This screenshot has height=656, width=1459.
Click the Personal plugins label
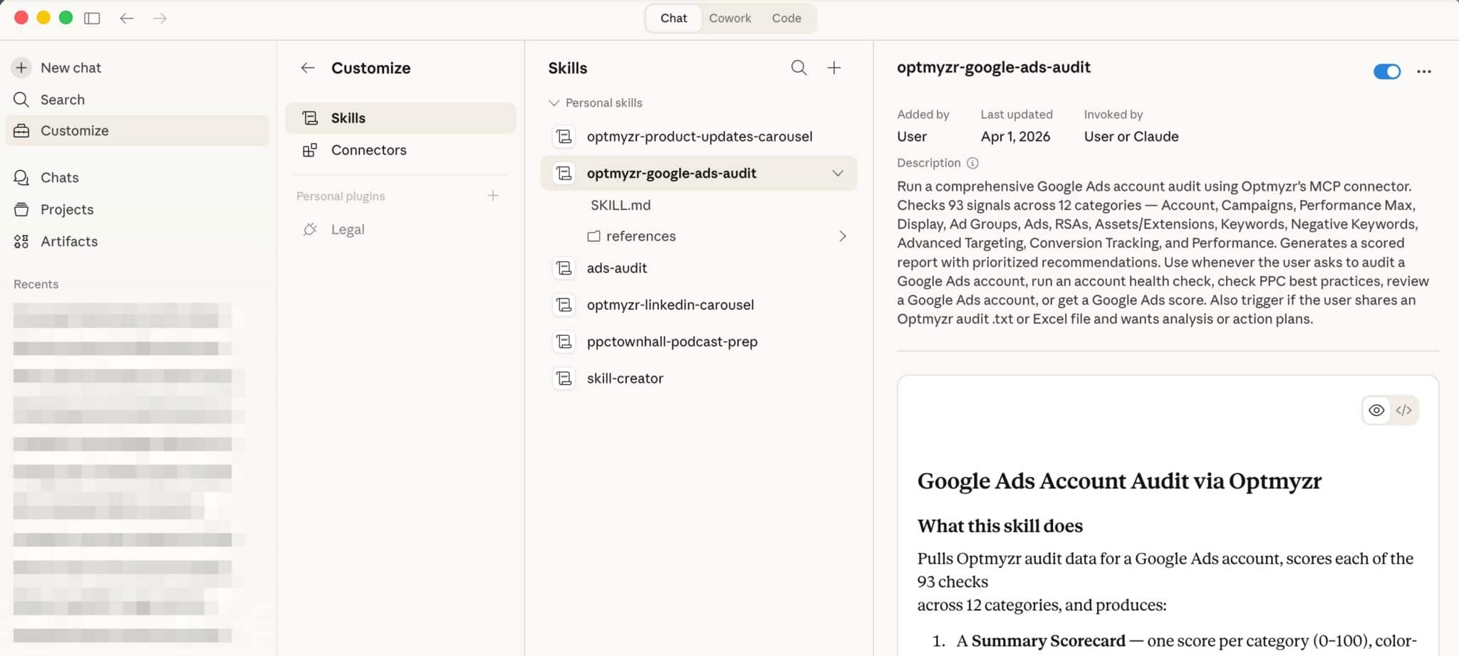click(x=341, y=196)
